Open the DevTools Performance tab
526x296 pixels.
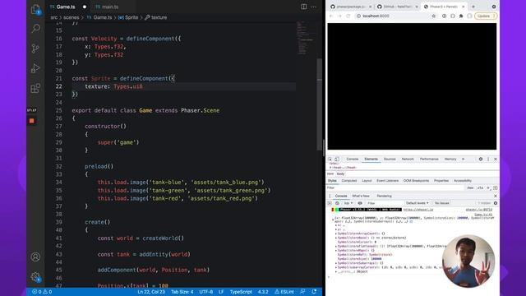[x=429, y=159]
